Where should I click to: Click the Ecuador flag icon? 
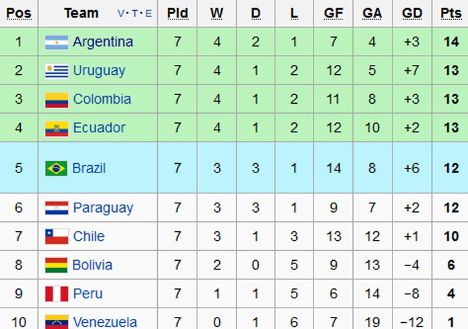point(56,128)
